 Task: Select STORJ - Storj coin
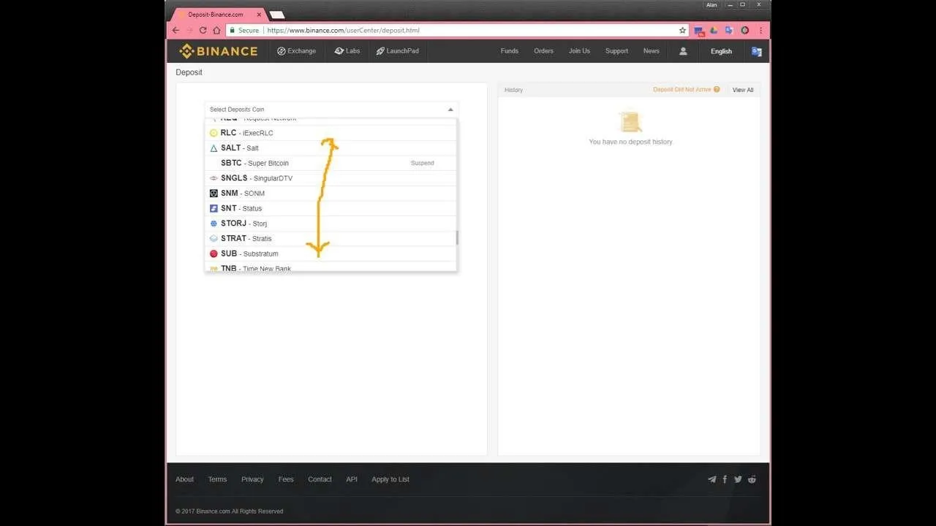(x=331, y=224)
